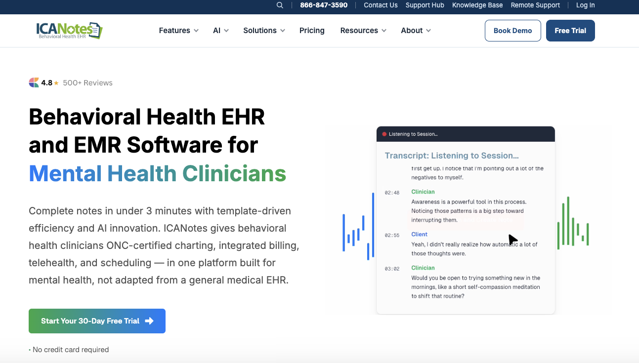Open the Contact Us link

coord(381,5)
